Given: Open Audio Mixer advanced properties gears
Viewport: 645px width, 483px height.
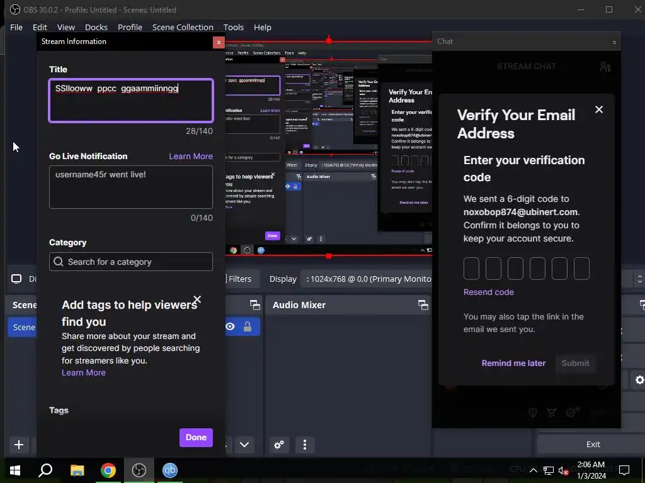Looking at the screenshot, I should pyautogui.click(x=279, y=445).
